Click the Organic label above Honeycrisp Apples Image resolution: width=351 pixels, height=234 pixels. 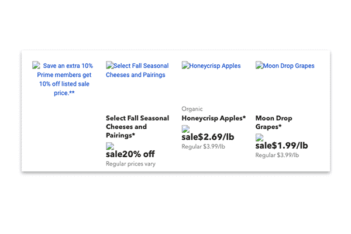pyautogui.click(x=192, y=109)
